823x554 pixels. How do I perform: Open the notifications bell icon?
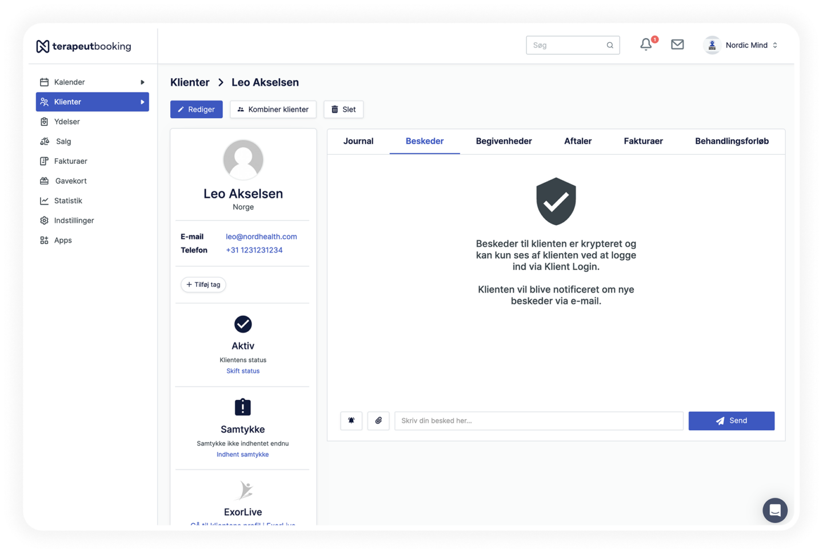646,45
